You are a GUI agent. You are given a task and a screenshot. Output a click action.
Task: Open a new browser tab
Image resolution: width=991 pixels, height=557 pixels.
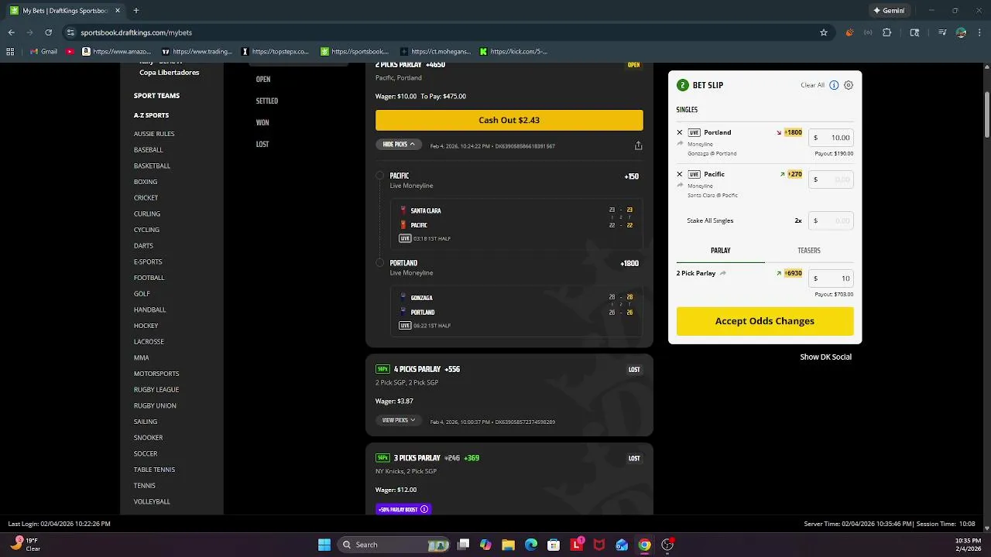[x=136, y=11]
